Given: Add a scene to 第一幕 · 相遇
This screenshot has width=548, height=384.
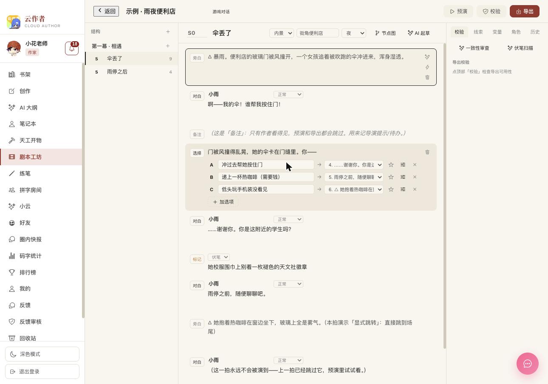Looking at the screenshot, I should [x=168, y=46].
